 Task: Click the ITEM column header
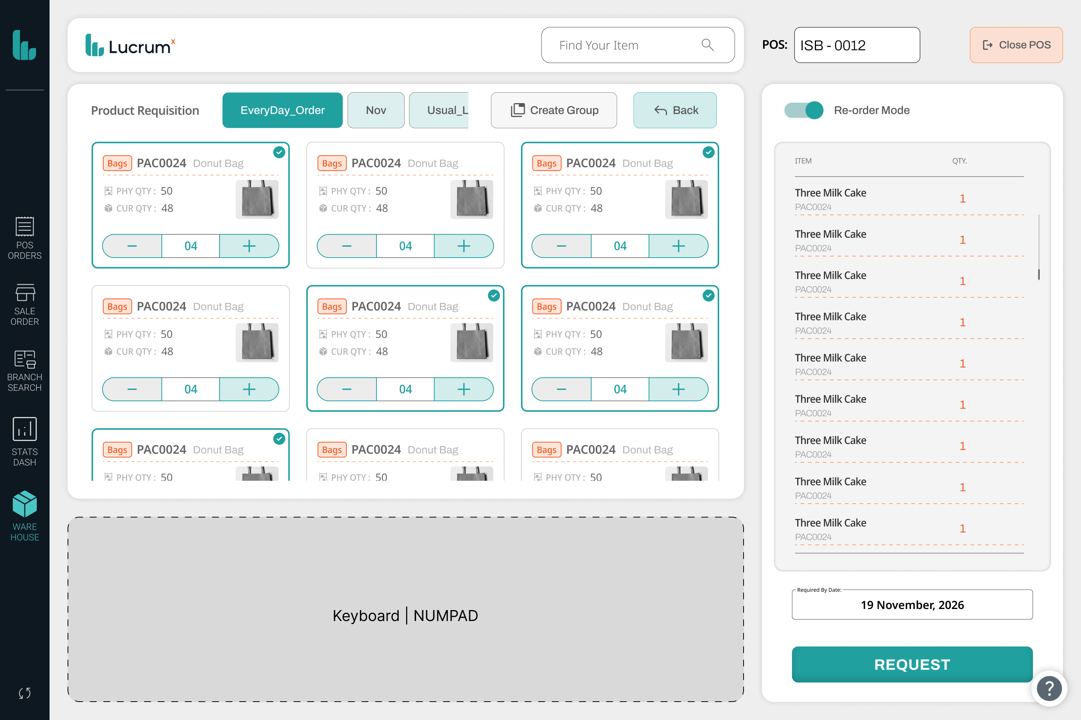[803, 161]
